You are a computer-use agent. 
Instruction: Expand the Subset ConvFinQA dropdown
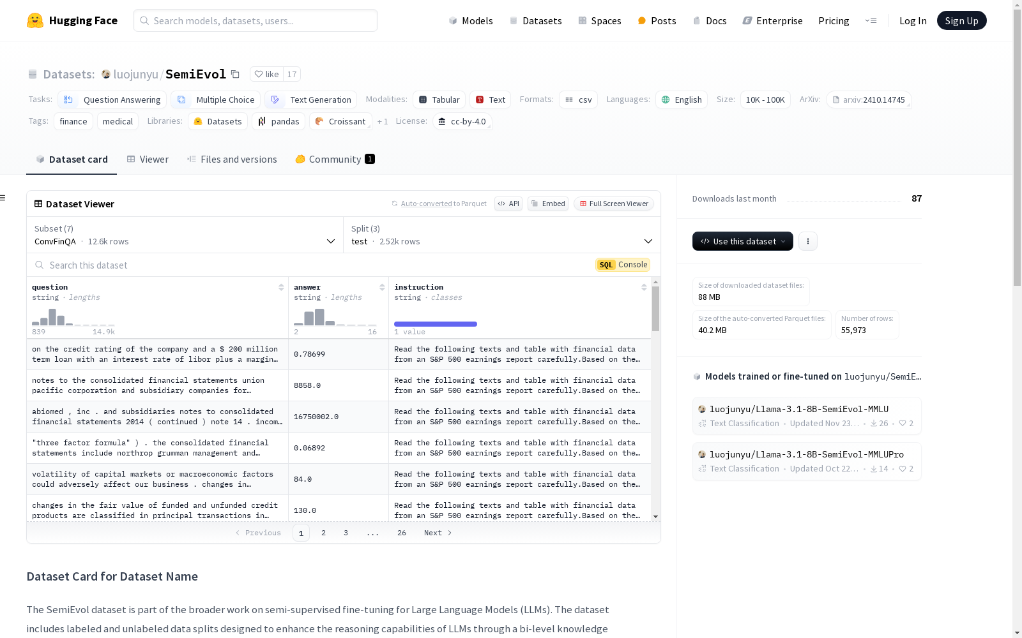tap(185, 235)
